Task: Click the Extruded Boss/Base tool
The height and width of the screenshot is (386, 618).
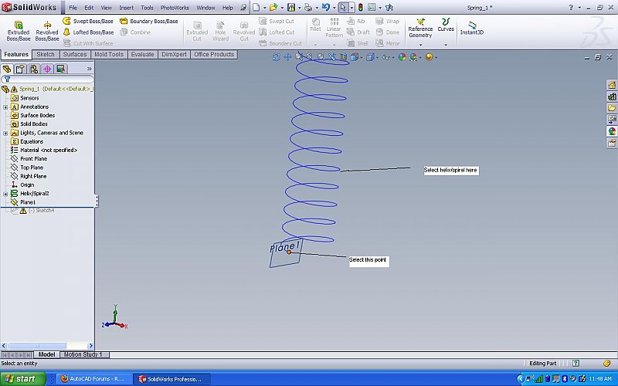Action: (19, 29)
